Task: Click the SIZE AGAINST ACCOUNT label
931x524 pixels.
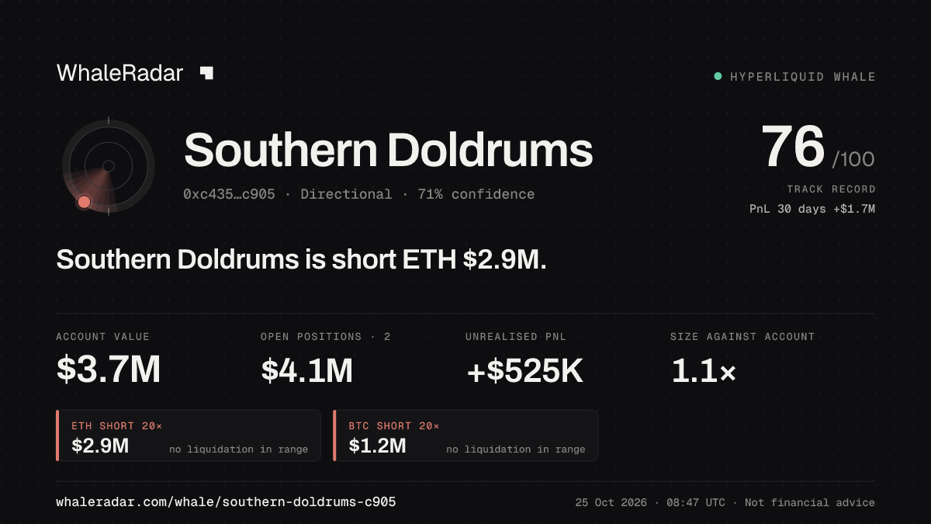Action: pos(742,336)
